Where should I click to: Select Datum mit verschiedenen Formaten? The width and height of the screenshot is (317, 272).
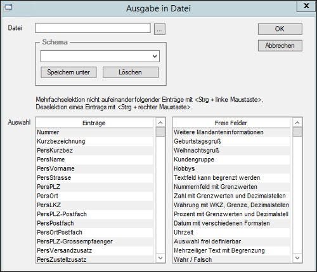231,223
